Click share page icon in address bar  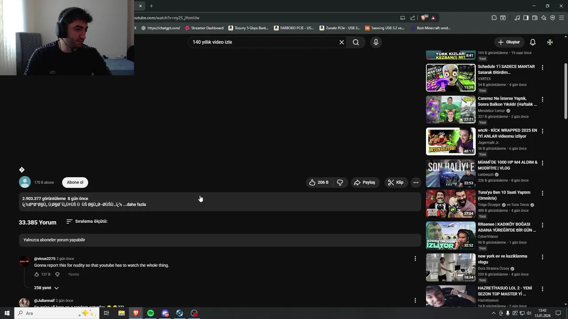[x=413, y=18]
